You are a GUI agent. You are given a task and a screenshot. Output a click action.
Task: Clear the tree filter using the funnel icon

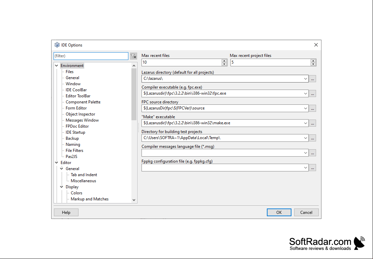[x=133, y=56]
